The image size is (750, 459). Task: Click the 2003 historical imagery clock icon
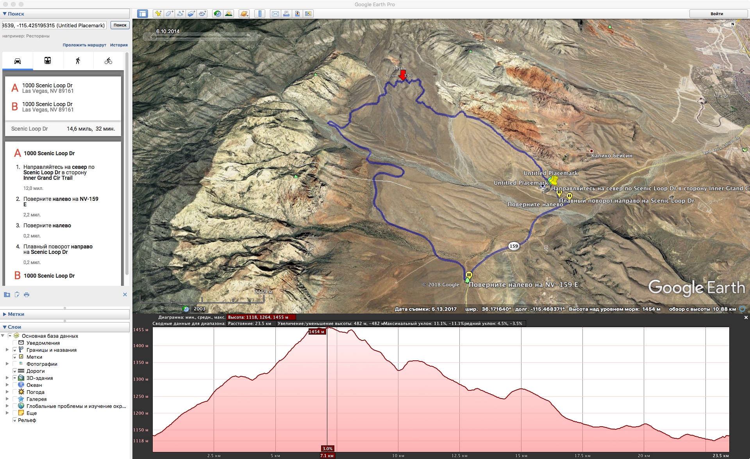click(186, 309)
